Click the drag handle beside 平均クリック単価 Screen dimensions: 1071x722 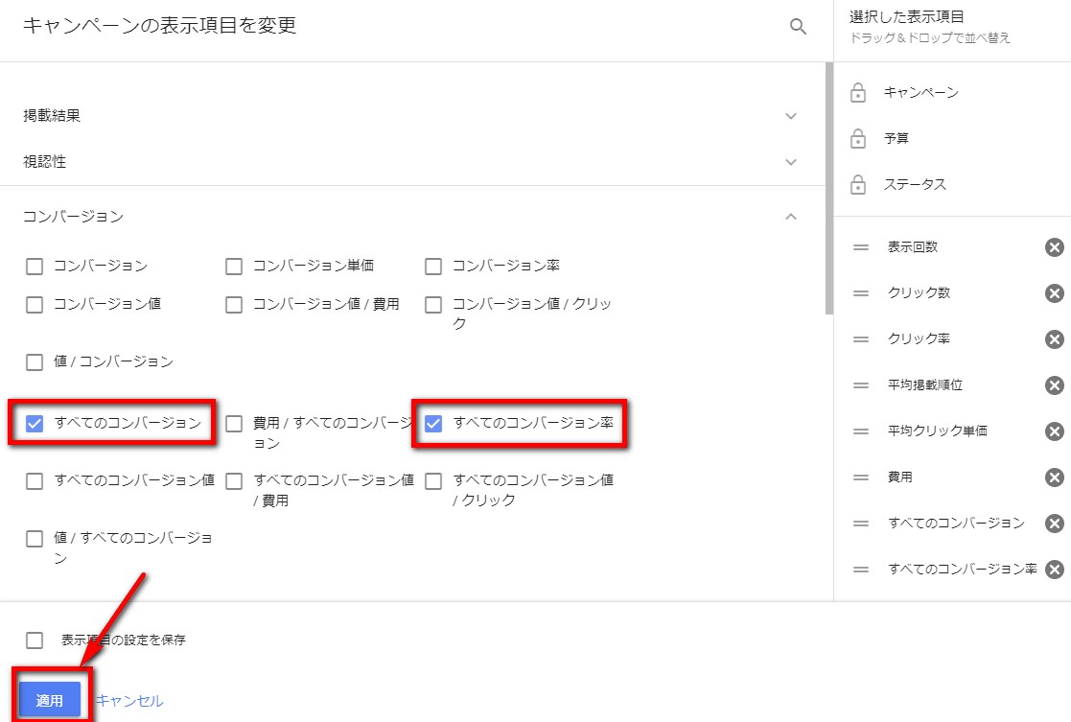tap(860, 431)
